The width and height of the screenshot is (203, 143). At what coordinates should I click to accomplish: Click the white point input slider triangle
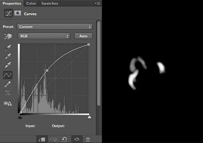[x=89, y=117]
